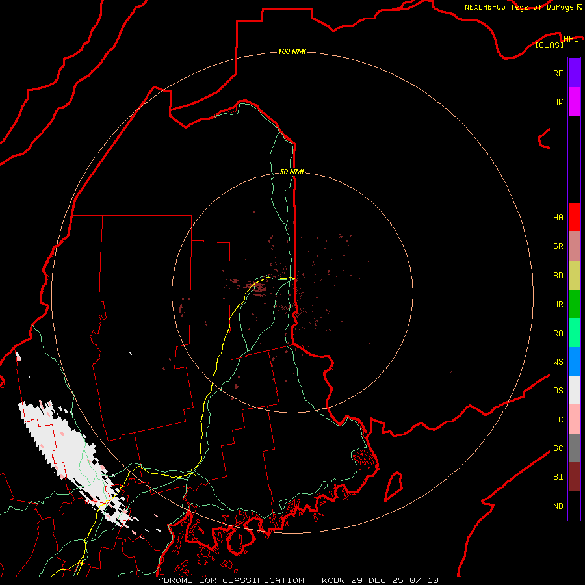
Task: Click the GR legend color swatch
Action: pyautogui.click(x=574, y=246)
